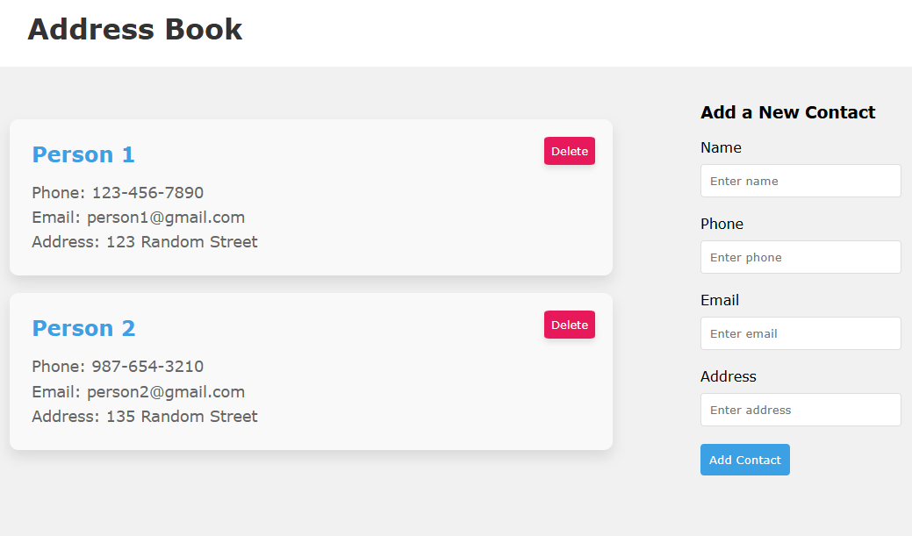Click the person1@gmail.com email line
Image resolution: width=912 pixels, height=536 pixels.
click(x=138, y=218)
